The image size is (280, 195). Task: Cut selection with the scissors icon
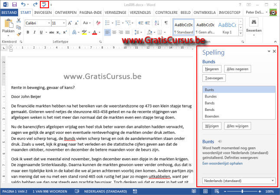click(x=18, y=20)
